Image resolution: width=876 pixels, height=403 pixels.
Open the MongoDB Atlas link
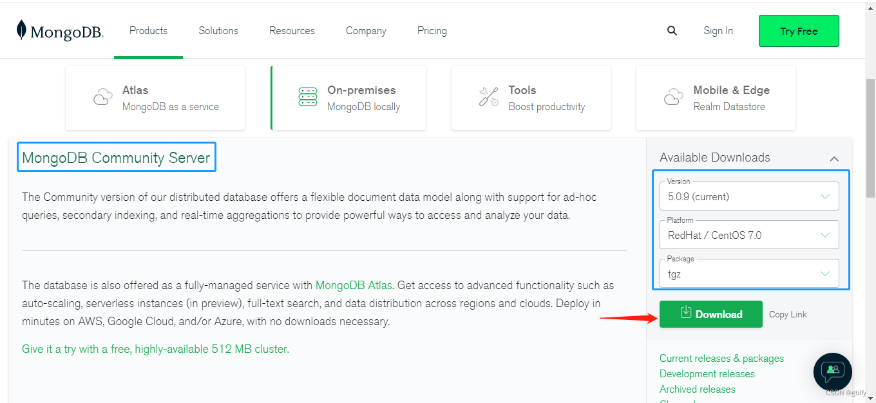tap(354, 285)
